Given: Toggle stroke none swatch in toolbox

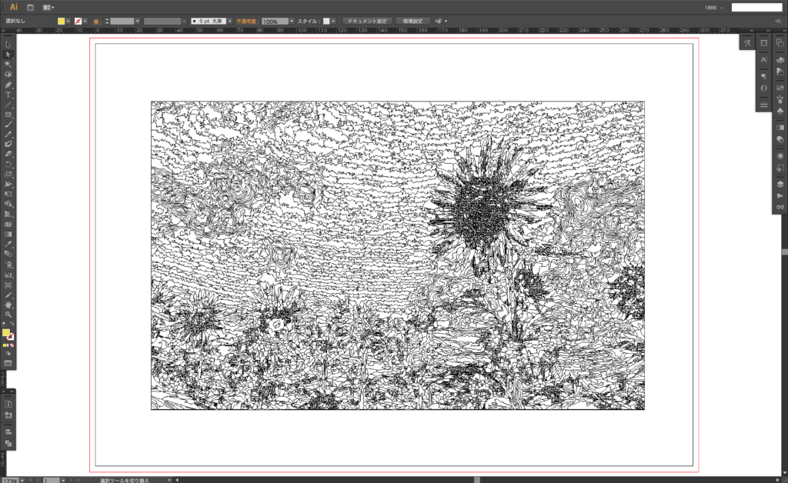Looking at the screenshot, I should [x=12, y=337].
